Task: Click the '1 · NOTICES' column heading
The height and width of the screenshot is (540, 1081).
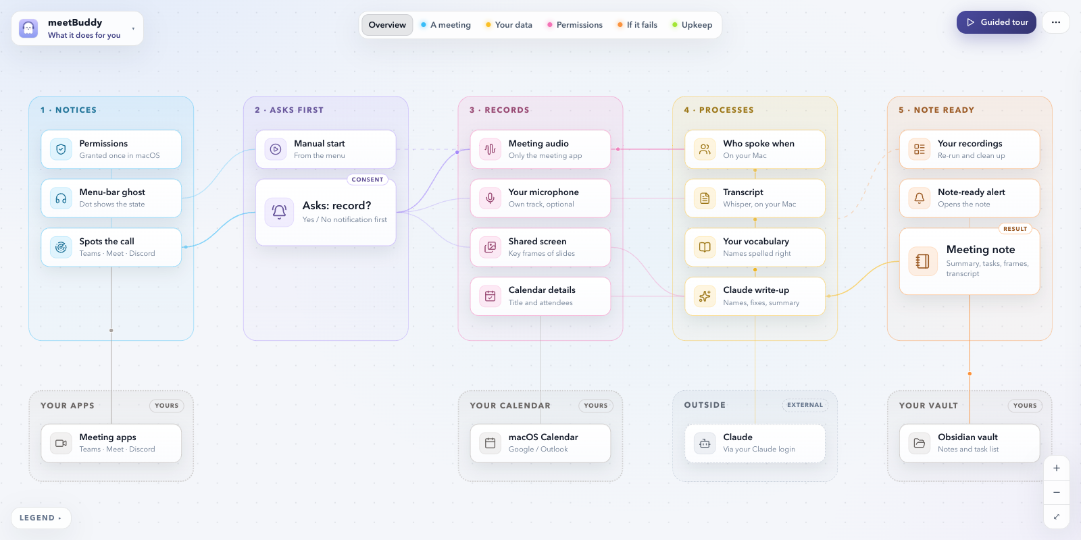Action: coord(68,110)
